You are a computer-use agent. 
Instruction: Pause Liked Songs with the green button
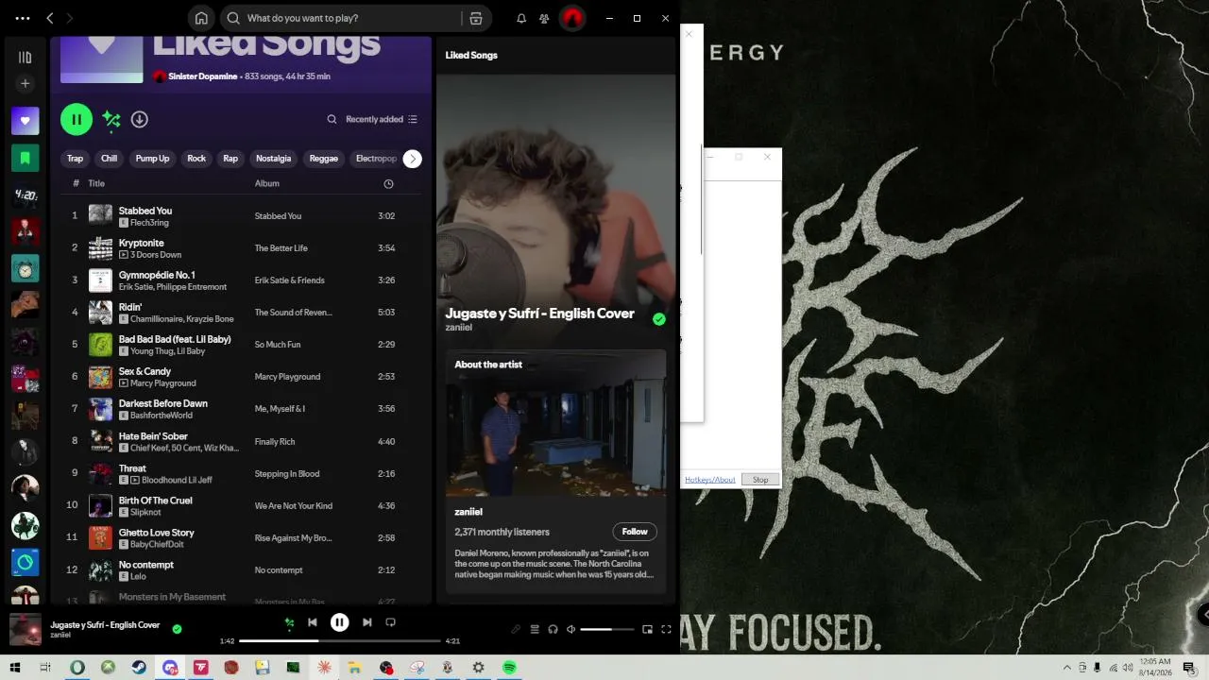[77, 119]
